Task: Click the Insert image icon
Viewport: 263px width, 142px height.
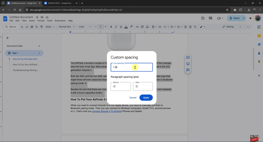Action: pos(147,27)
